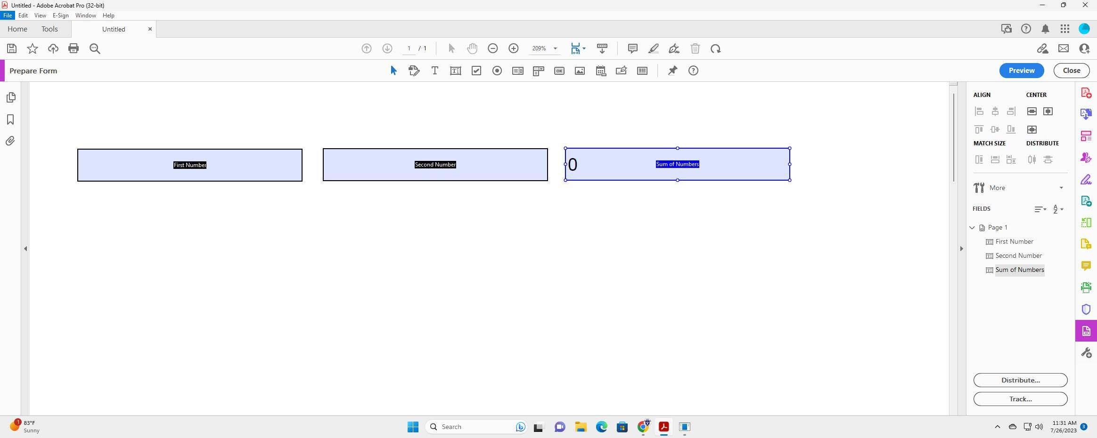Screen dimensions: 1097x438
Task: Select Second Number in fields list
Action: [x=1018, y=256]
